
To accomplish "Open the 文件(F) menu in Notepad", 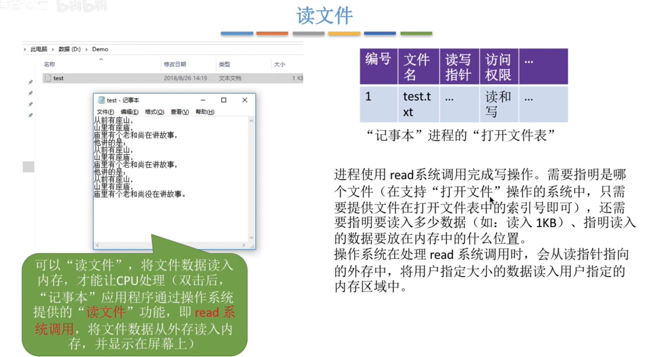I will (x=105, y=112).
